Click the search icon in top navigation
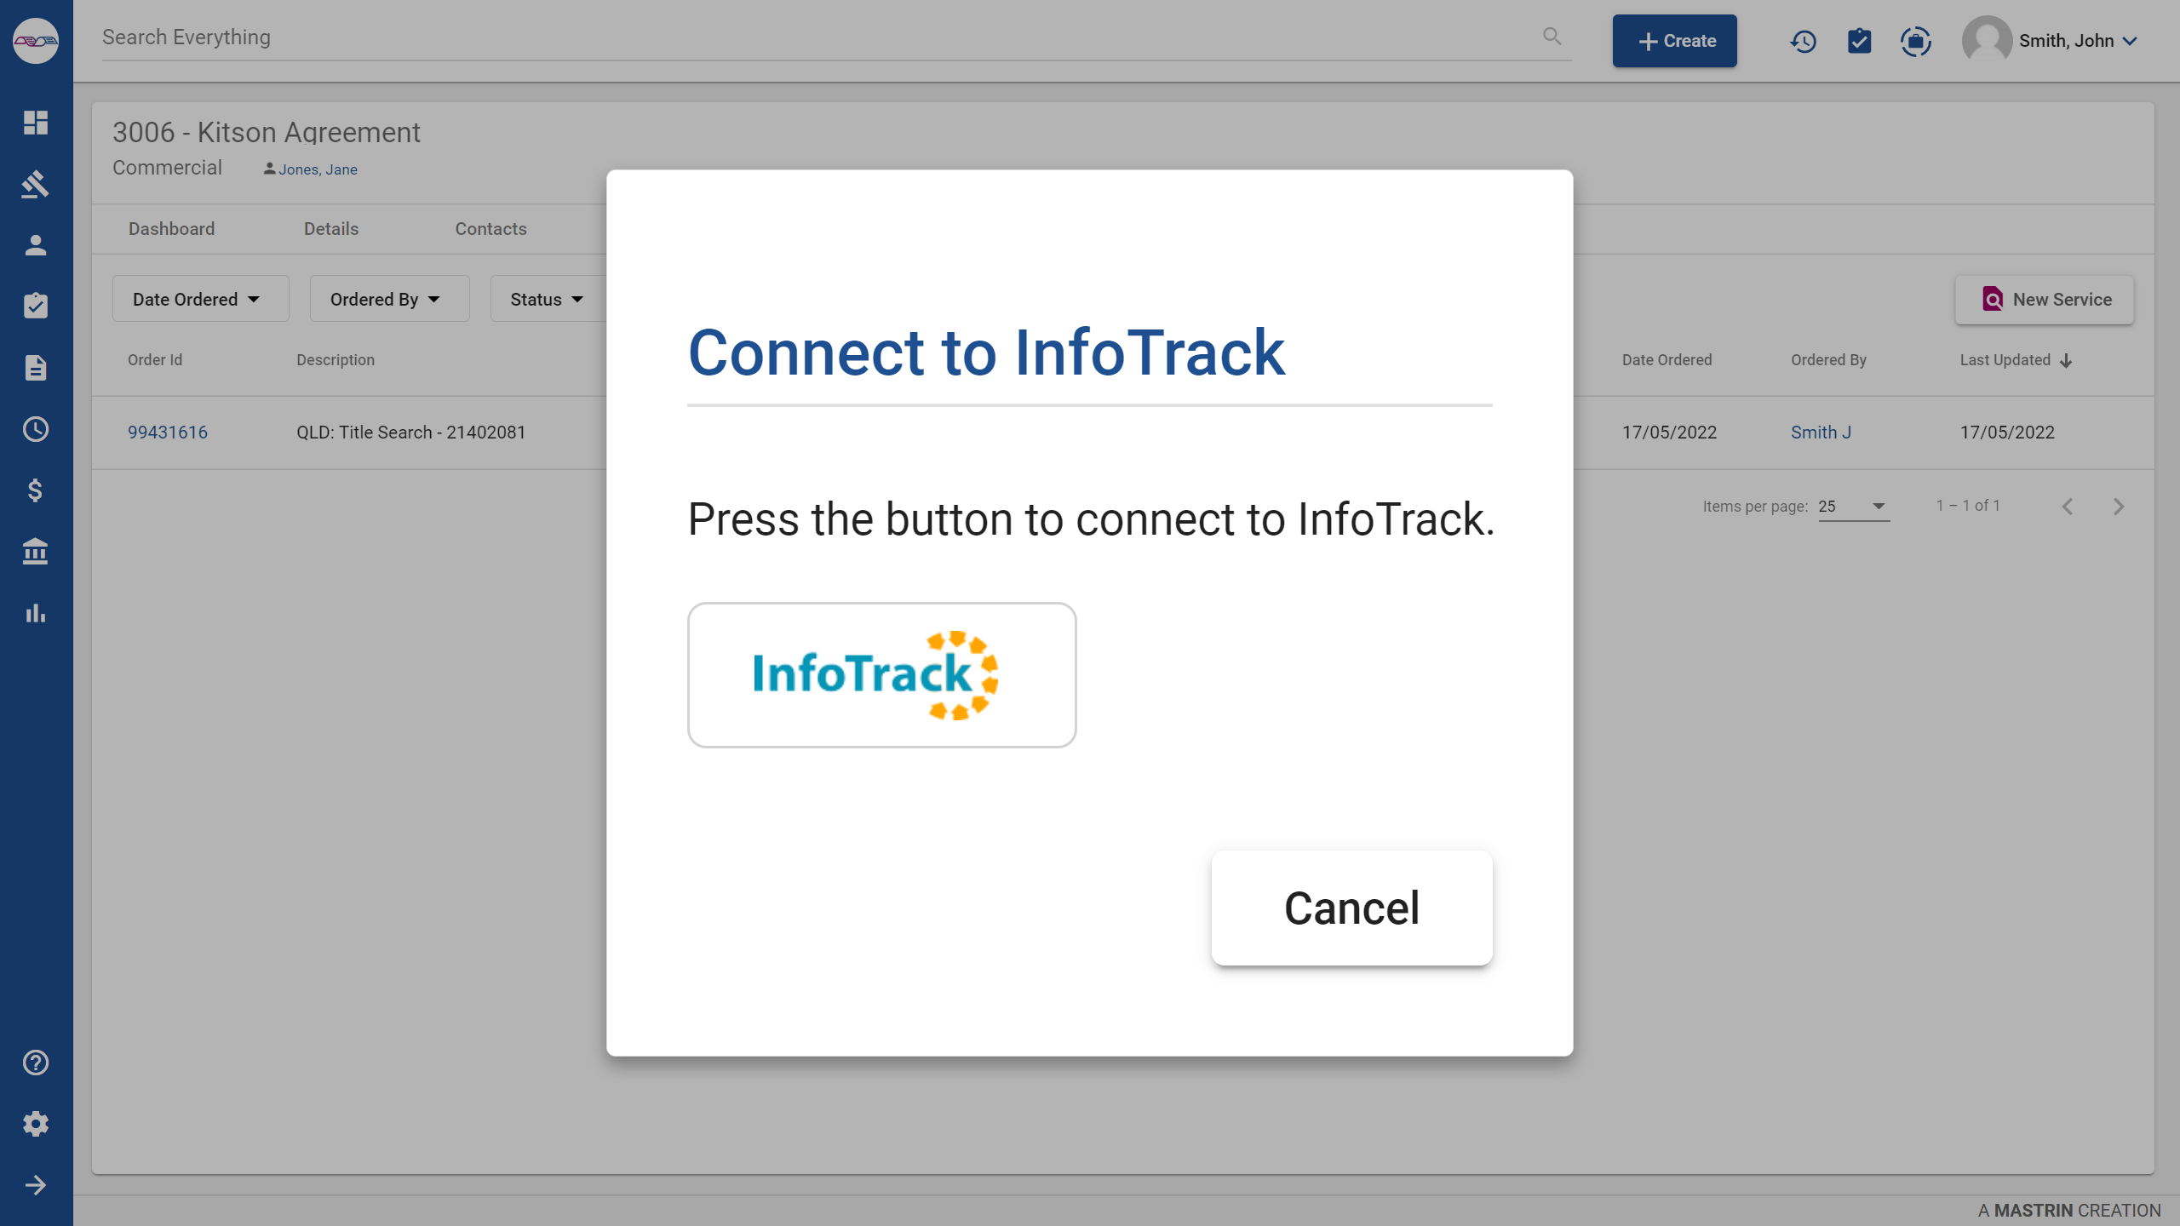Screen dimensions: 2180x1226 point(1552,36)
